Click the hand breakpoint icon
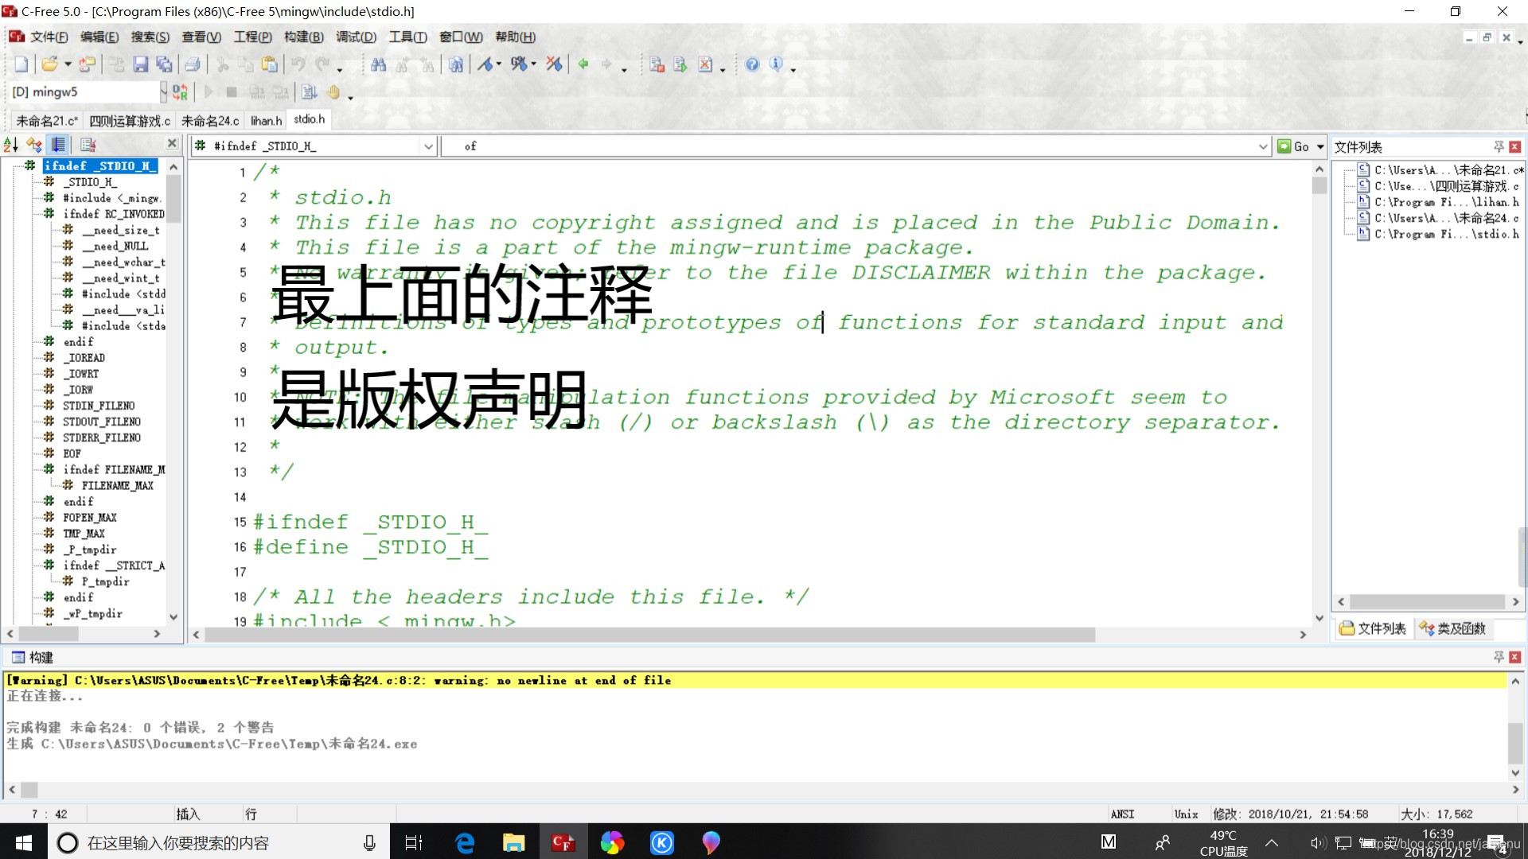Viewport: 1528px width, 859px height. click(333, 92)
